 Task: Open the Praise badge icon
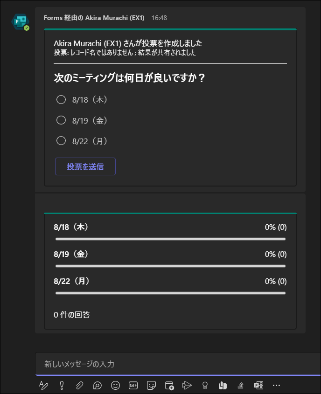(205, 385)
